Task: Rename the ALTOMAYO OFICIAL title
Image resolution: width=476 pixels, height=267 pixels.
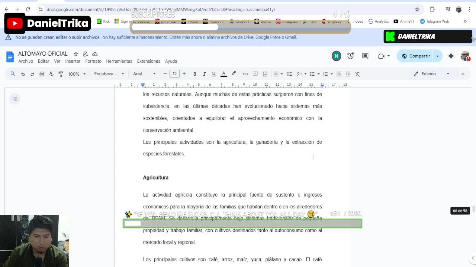Action: point(43,54)
